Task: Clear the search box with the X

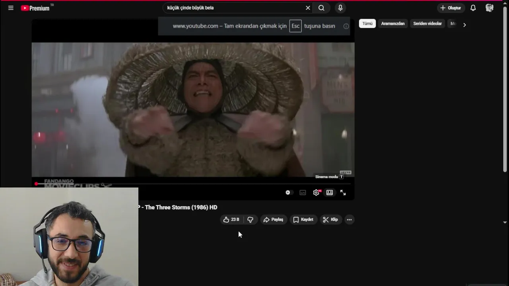Action: click(x=308, y=8)
